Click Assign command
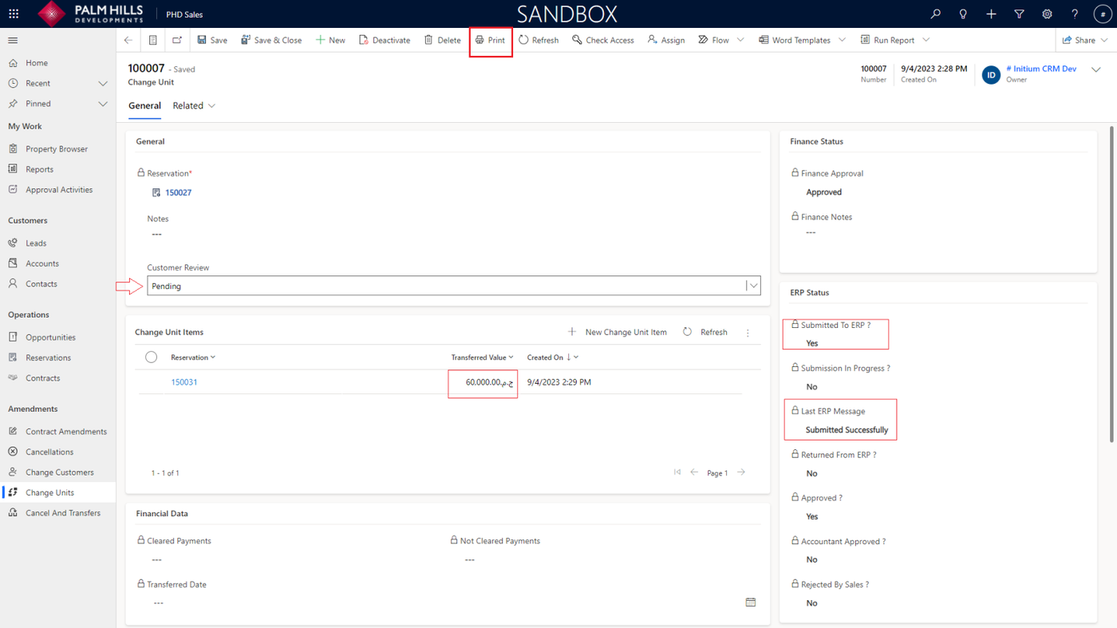Screen dimensions: 1117x628 point(666,40)
